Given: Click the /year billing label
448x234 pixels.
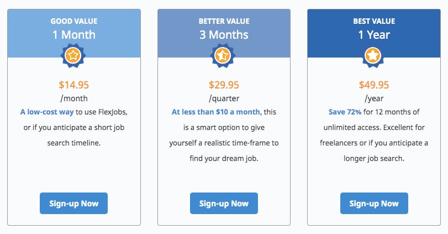Looking at the screenshot, I should coord(374,98).
